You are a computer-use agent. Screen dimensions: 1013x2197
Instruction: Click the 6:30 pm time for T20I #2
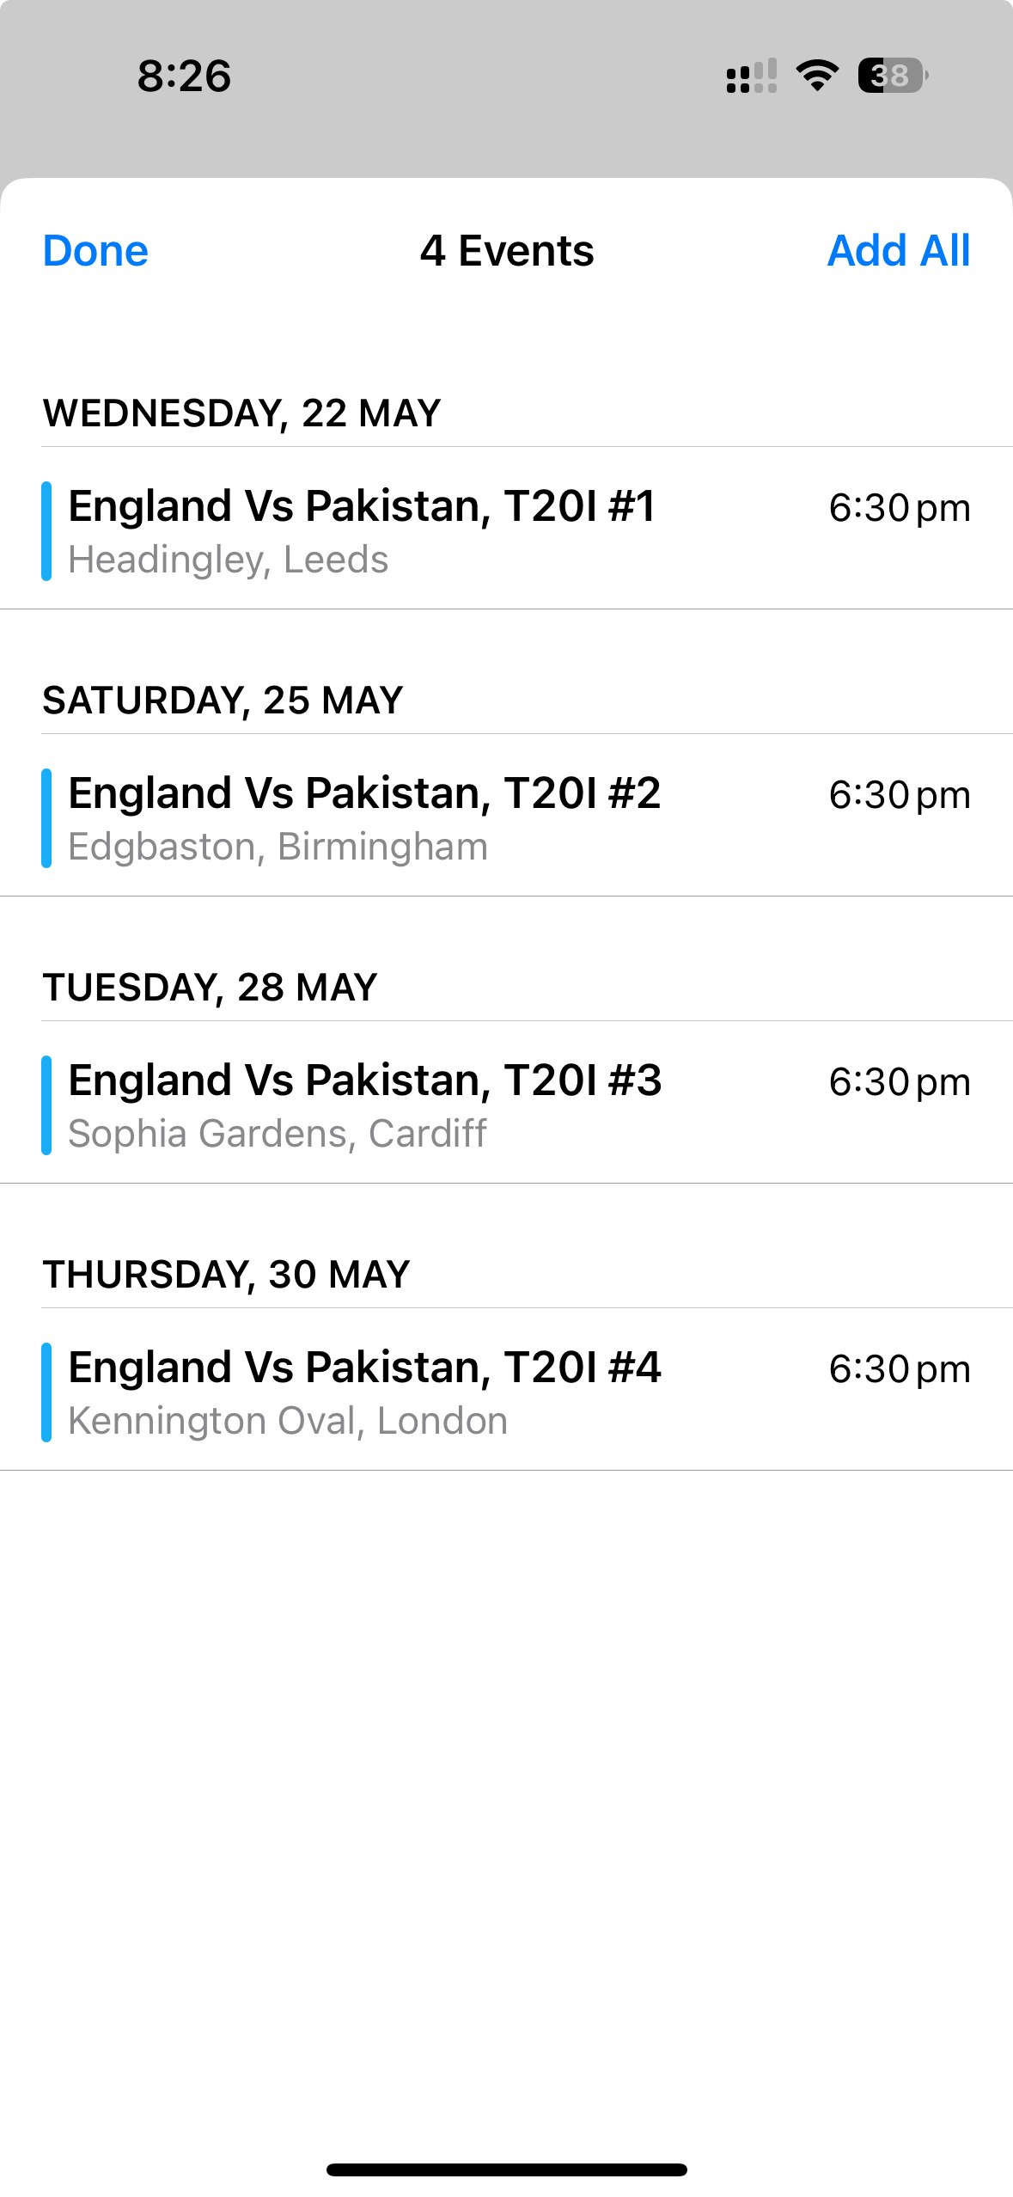click(900, 795)
